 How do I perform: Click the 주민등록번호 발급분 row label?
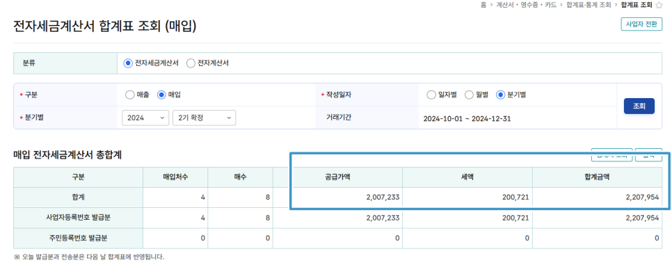pos(78,238)
